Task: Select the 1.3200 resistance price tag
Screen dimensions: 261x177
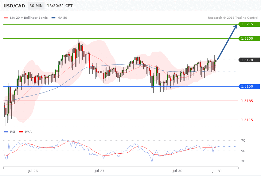Action: pos(249,38)
